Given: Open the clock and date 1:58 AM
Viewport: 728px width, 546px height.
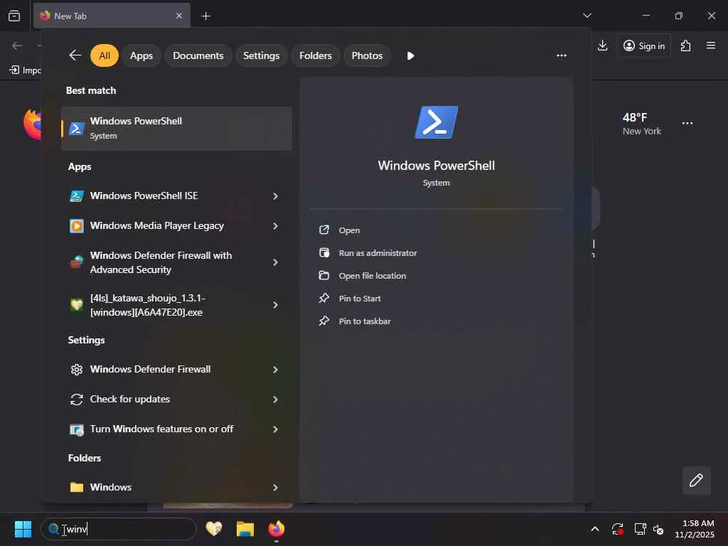Looking at the screenshot, I should [695, 529].
